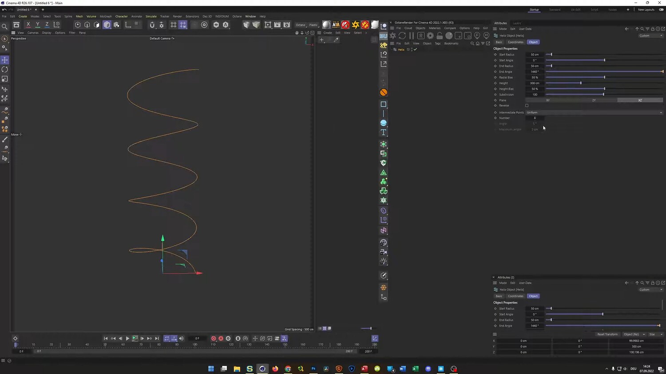Open the Intermediate Points dropdown
This screenshot has width=666, height=374.
coord(595,113)
